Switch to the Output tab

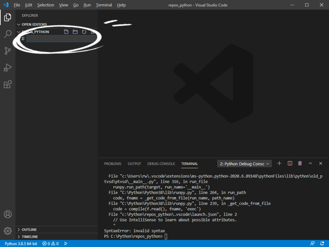tap(134, 164)
